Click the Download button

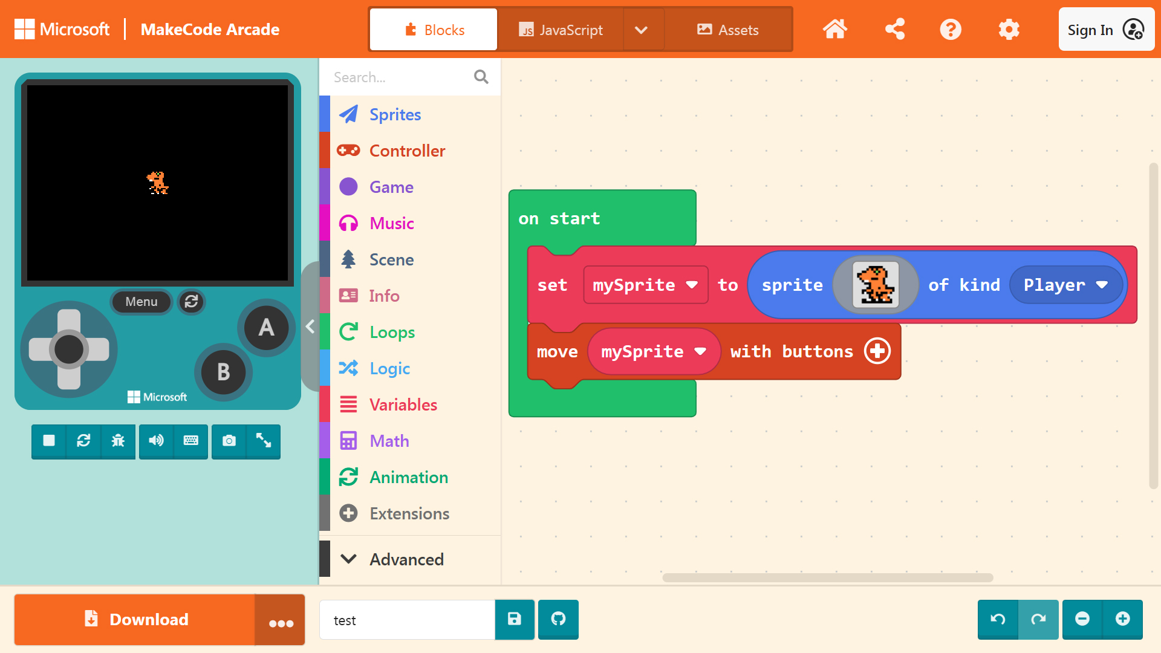tap(135, 619)
